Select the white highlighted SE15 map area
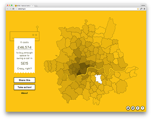The image size is (152, 120). pos(98,79)
